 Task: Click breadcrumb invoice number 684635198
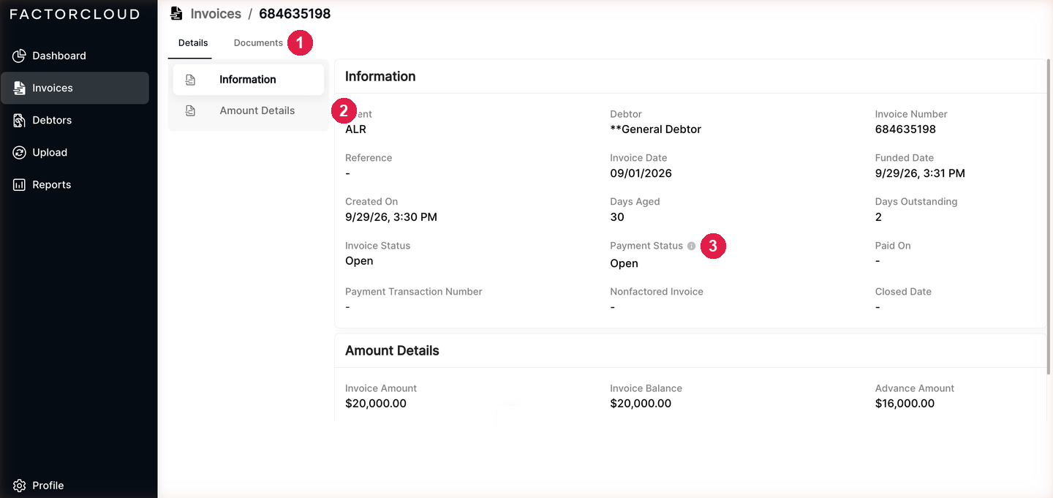click(x=295, y=13)
